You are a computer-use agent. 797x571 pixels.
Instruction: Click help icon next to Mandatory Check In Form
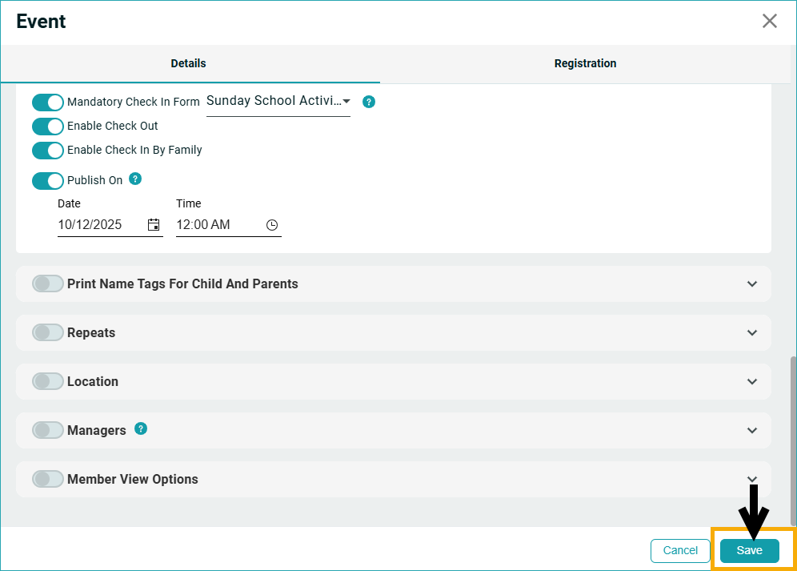(369, 102)
